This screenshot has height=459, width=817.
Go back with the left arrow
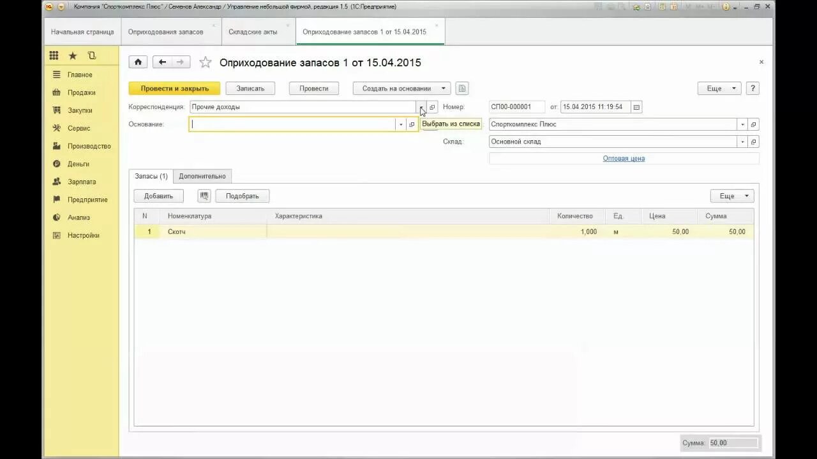[162, 62]
